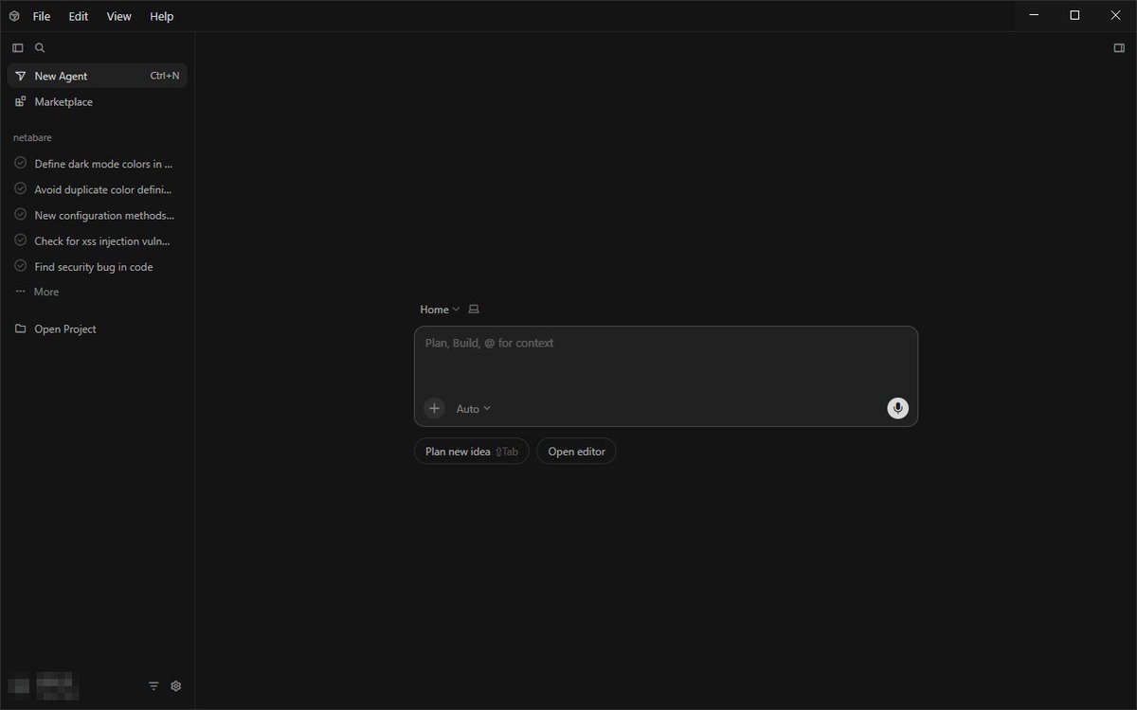Toggle the right side panel icon
Screen dimensions: 1137x710
coord(1119,47)
